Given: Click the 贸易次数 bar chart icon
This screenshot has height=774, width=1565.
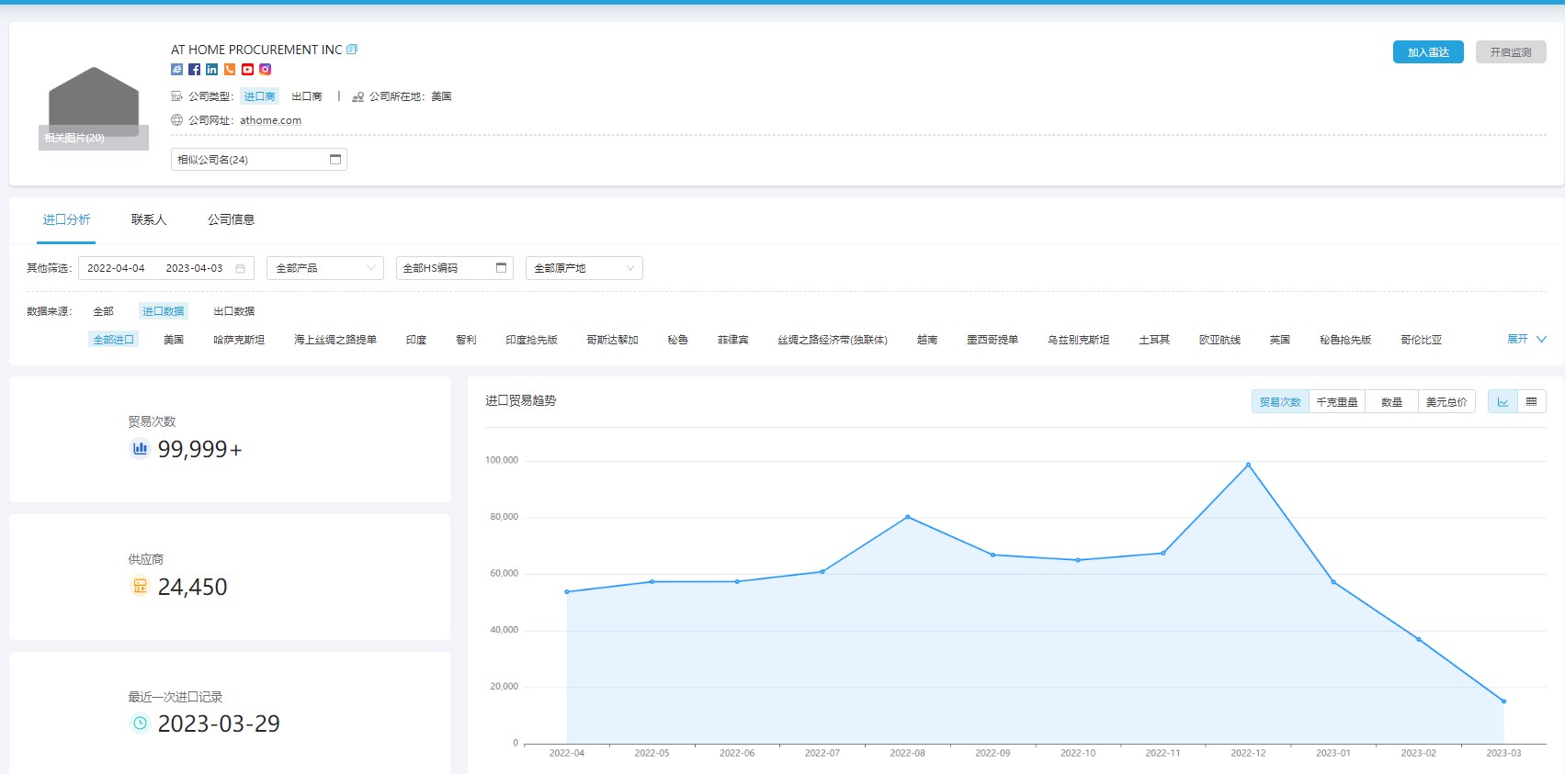Looking at the screenshot, I should coord(140,449).
